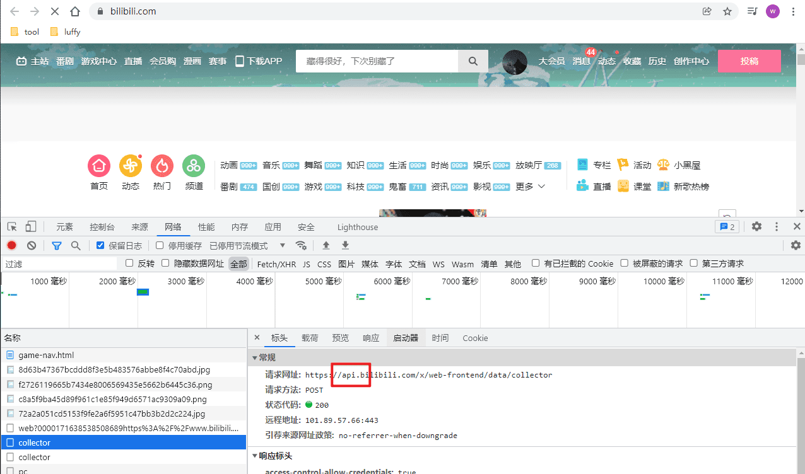Open the 创作中心 link in header
This screenshot has width=805, height=474.
pos(691,61)
